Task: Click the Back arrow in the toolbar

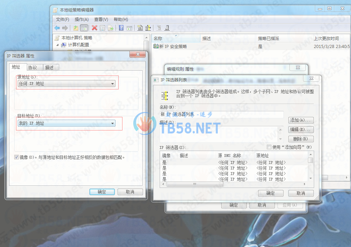Action: tap(57, 28)
